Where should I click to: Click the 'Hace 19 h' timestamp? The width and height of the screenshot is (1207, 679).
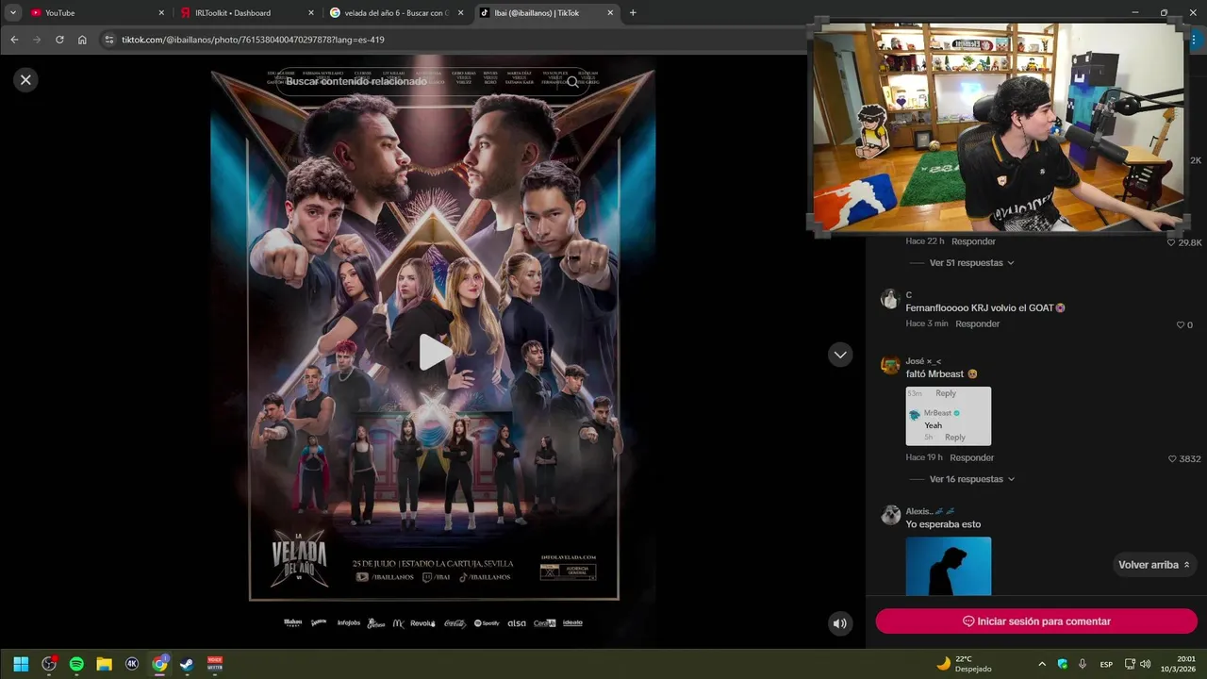coord(924,457)
